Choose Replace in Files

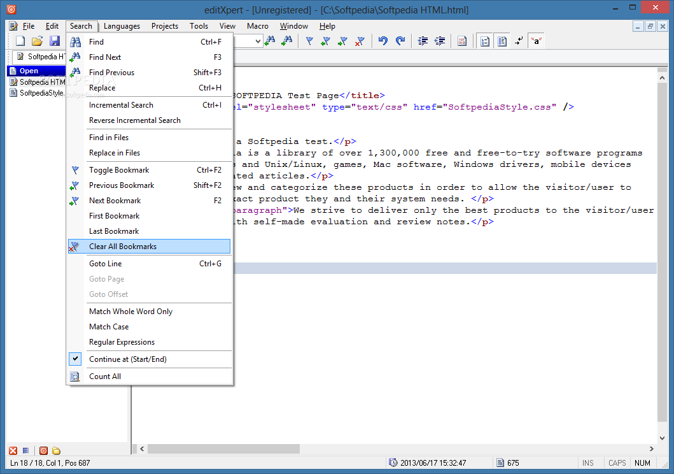pos(150,153)
